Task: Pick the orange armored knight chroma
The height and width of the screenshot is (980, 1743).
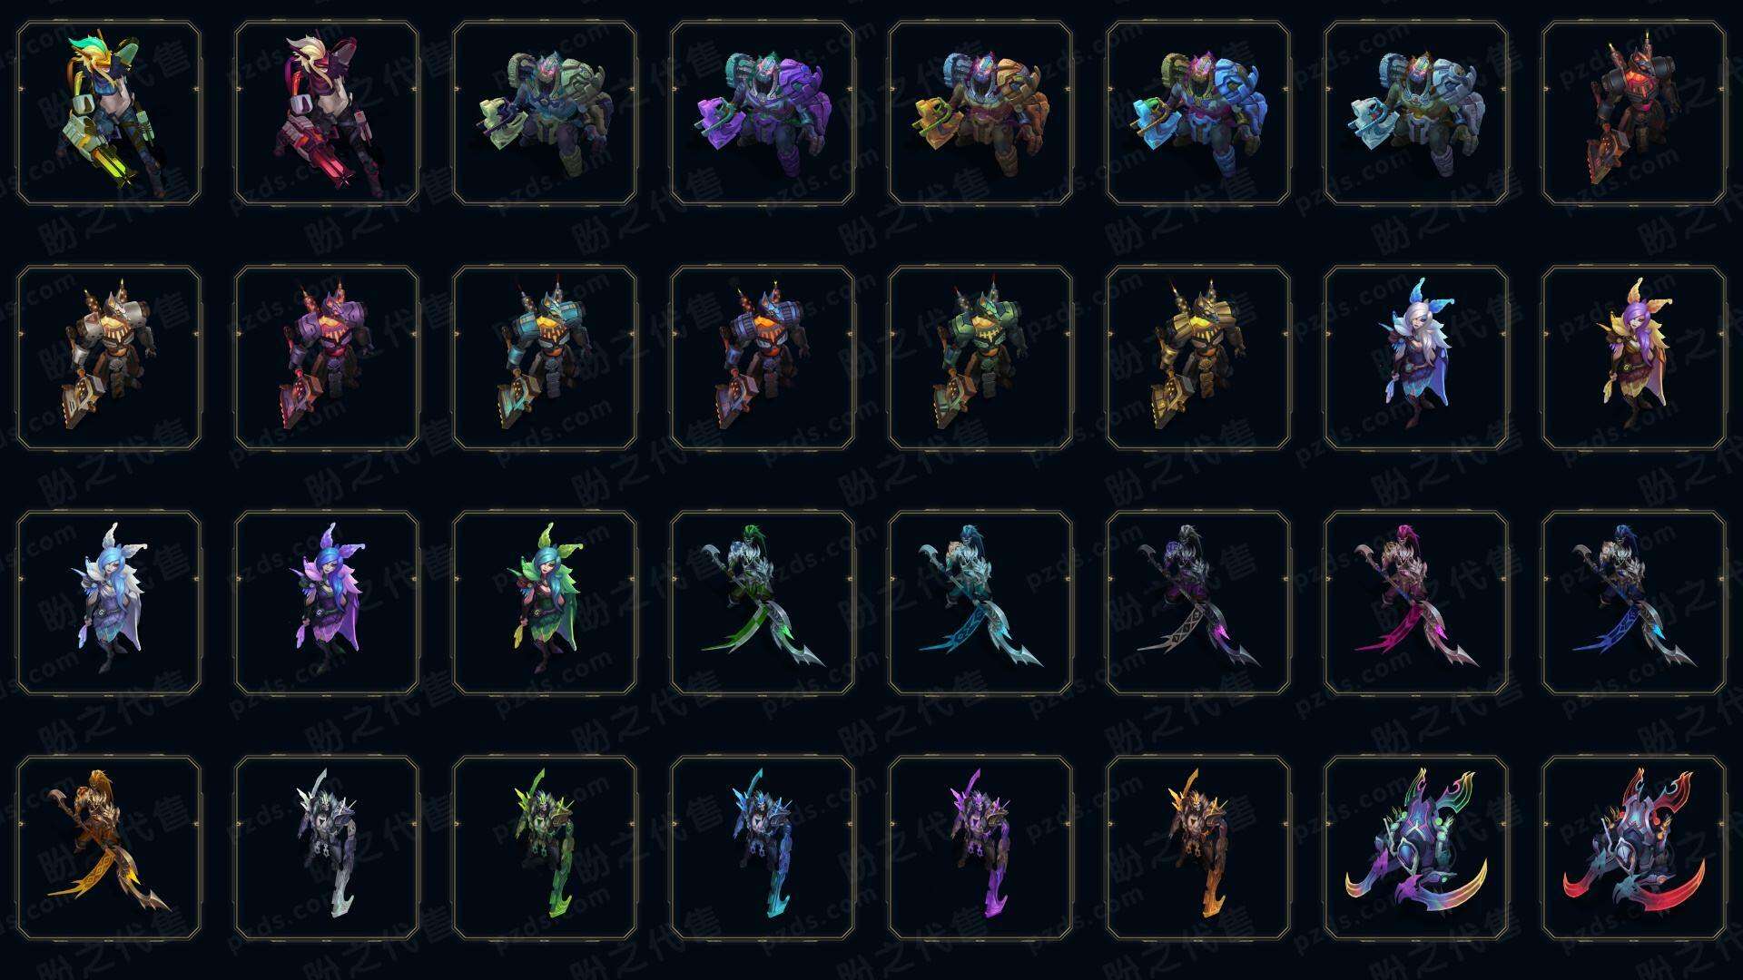Action: click(x=1198, y=848)
